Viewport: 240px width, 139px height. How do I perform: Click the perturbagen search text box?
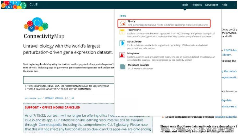(x=69, y=80)
